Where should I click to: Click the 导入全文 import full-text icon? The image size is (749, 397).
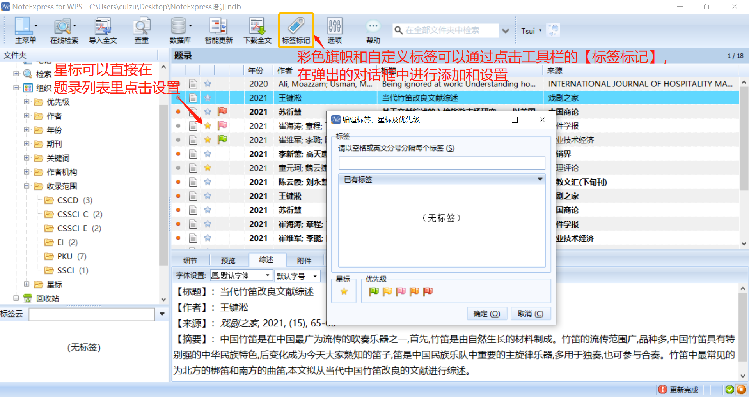pyautogui.click(x=103, y=29)
